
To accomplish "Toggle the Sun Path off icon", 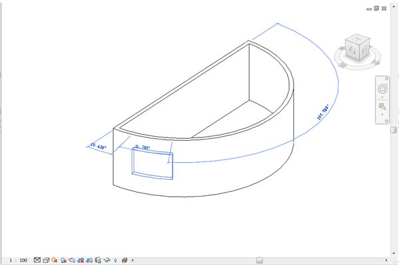I will [55, 260].
